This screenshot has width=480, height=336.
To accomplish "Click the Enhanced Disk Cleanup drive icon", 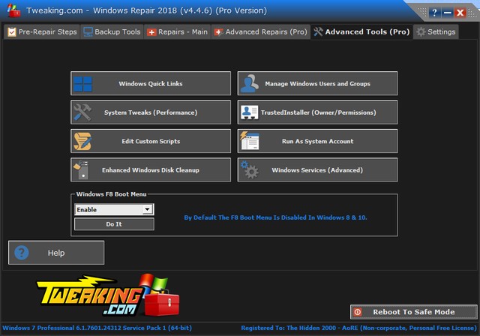I will click(82, 169).
